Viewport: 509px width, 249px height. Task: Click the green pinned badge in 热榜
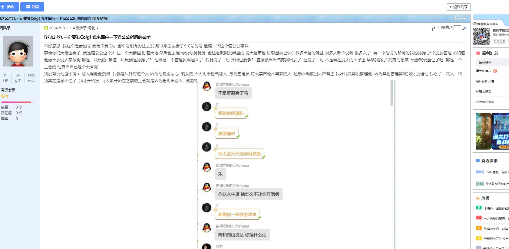tap(479, 208)
